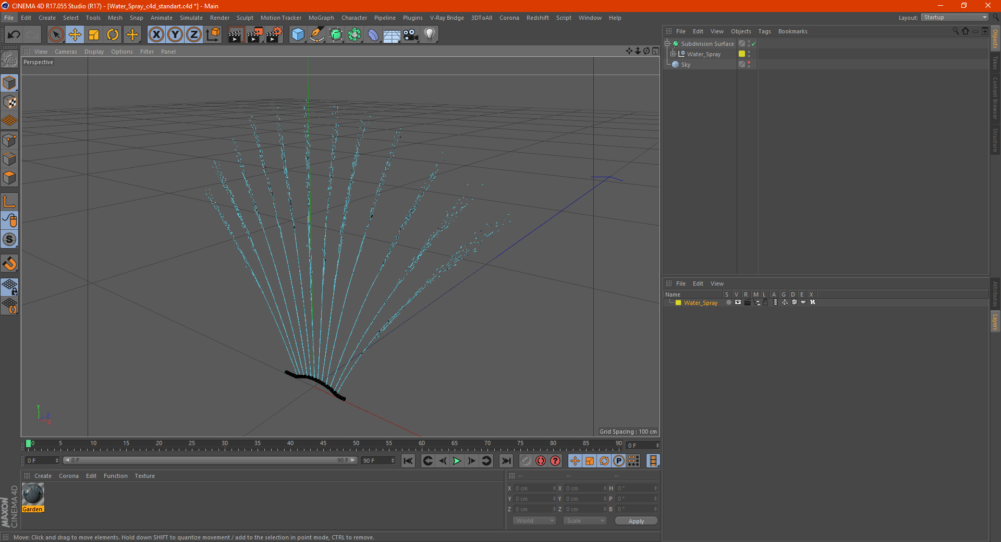Open material manager Create menu
Screen dimensions: 1001x542
(x=43, y=476)
